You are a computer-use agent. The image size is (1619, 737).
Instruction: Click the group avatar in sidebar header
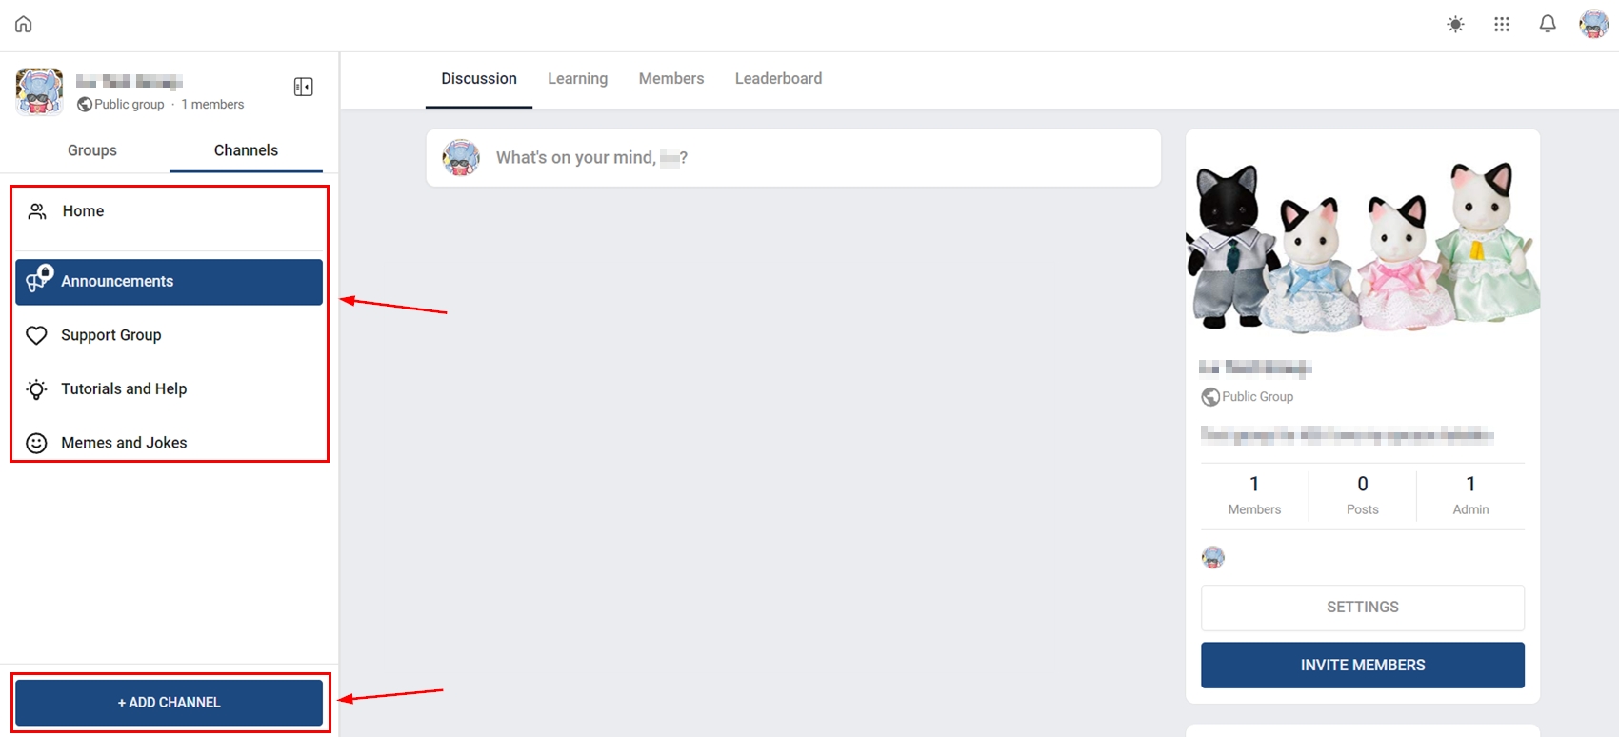point(39,91)
